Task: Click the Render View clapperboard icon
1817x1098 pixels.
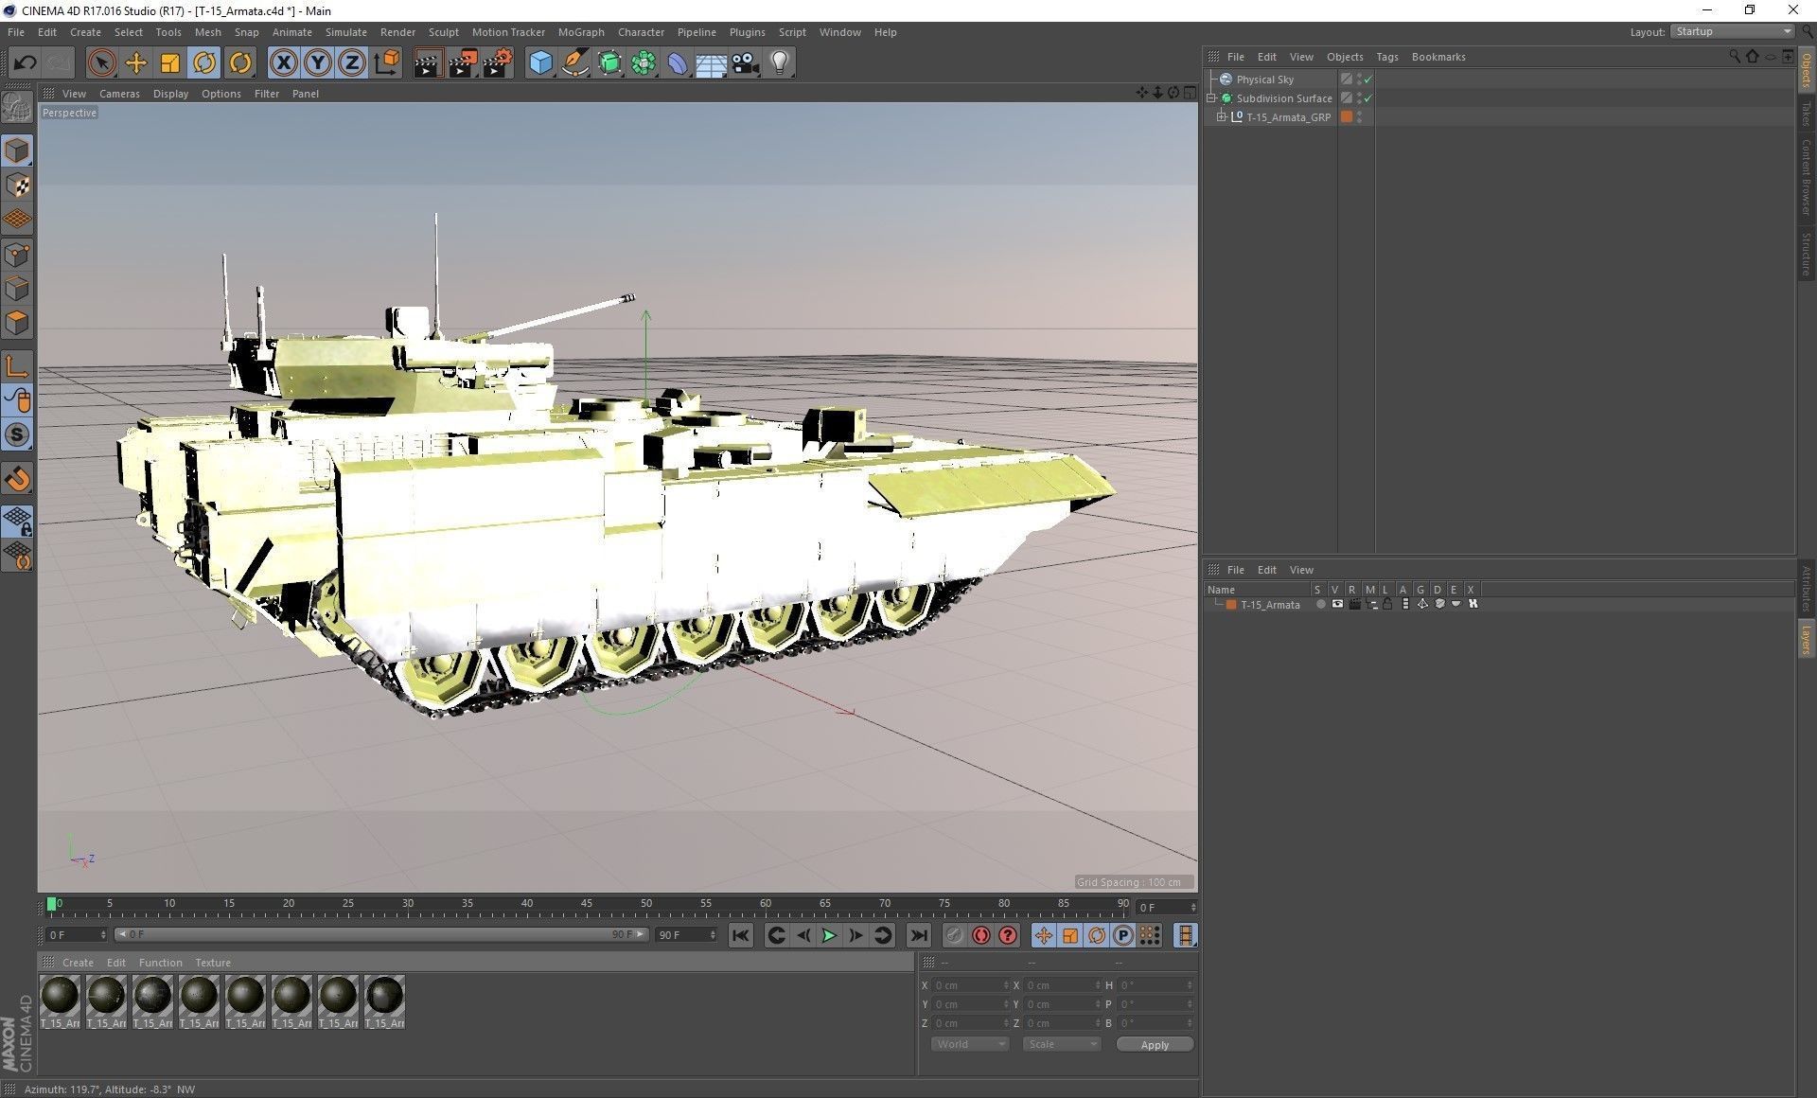Action: (428, 63)
